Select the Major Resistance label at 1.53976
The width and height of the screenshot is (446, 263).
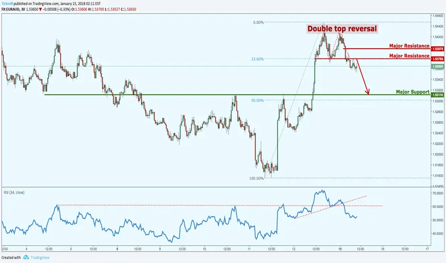pyautogui.click(x=409, y=46)
